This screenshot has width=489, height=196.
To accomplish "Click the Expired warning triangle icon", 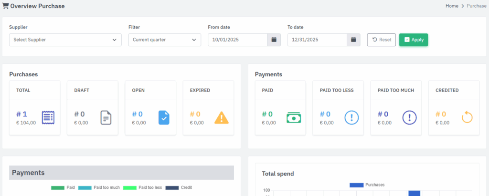I will point(222,117).
